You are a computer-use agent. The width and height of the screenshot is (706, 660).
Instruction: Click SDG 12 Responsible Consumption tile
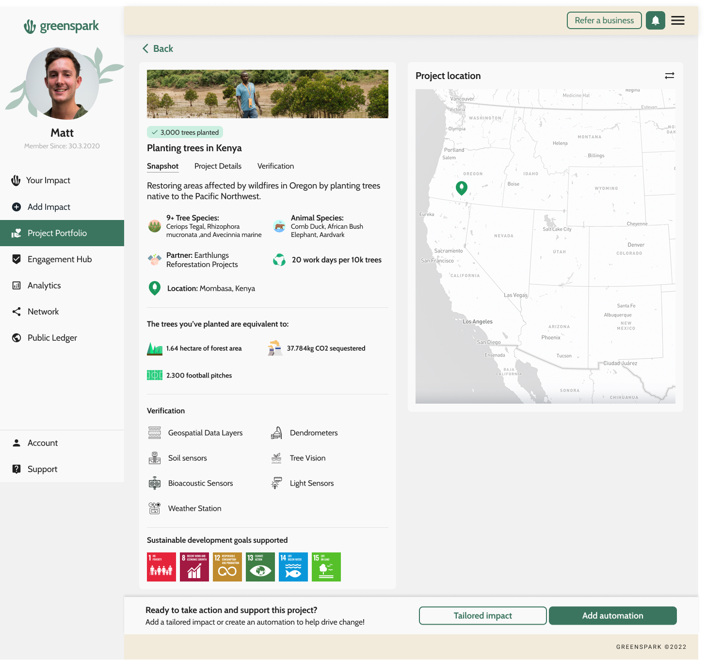227,567
